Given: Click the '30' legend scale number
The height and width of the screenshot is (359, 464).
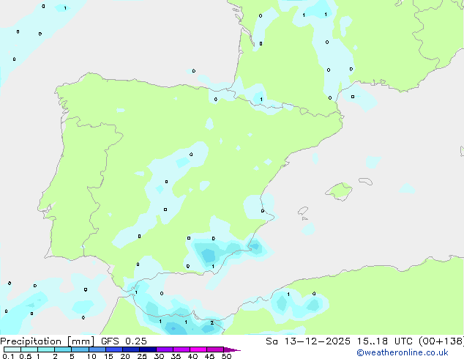Looking at the screenshot, I should (159, 356).
